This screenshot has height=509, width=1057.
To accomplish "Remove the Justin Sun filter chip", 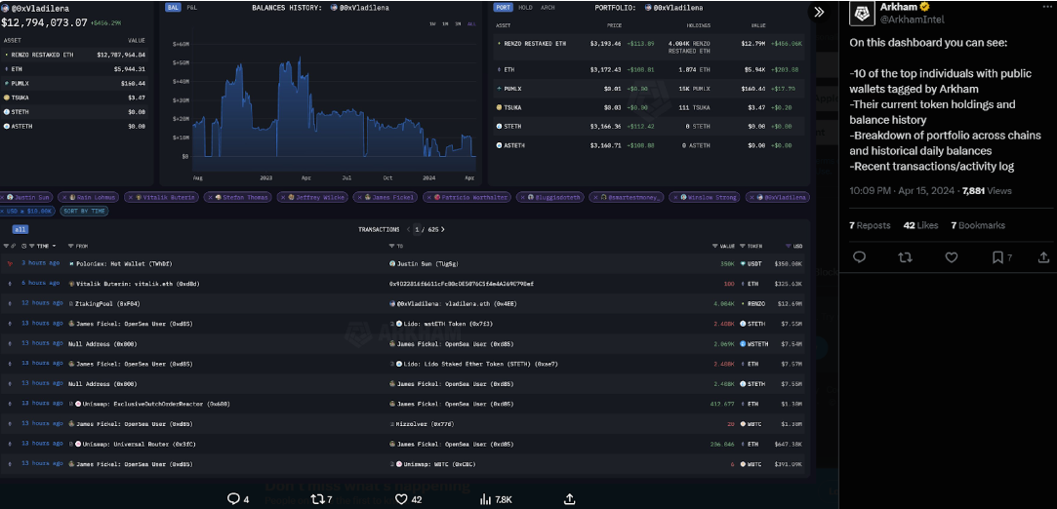I will pyautogui.click(x=3, y=197).
